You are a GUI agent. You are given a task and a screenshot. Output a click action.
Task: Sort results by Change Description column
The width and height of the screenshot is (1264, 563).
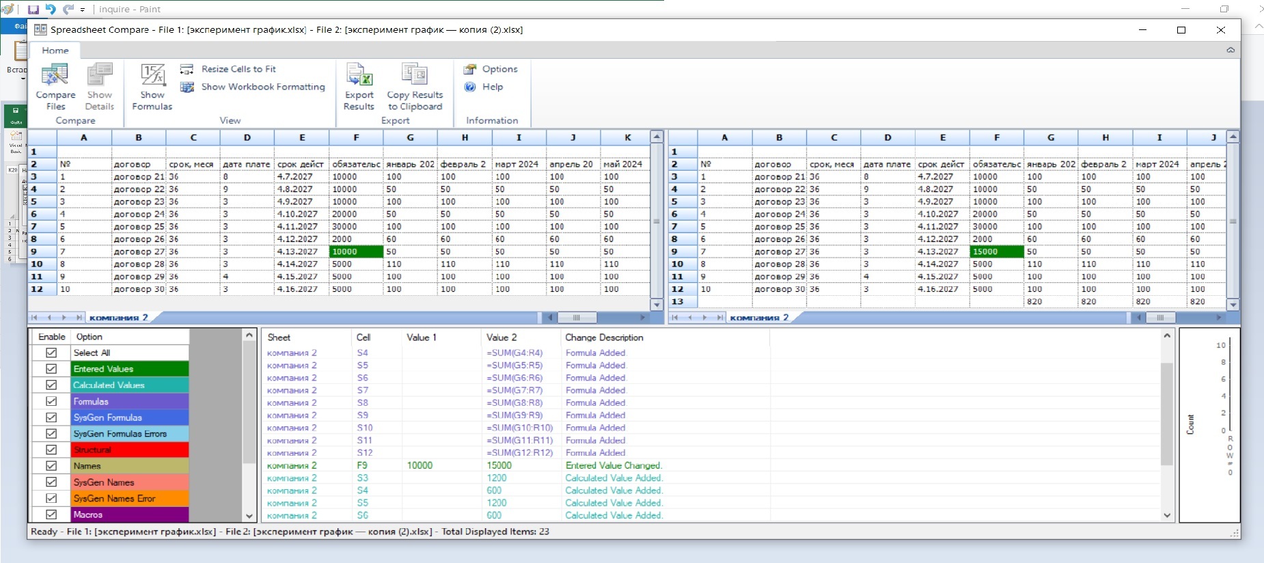[604, 338]
